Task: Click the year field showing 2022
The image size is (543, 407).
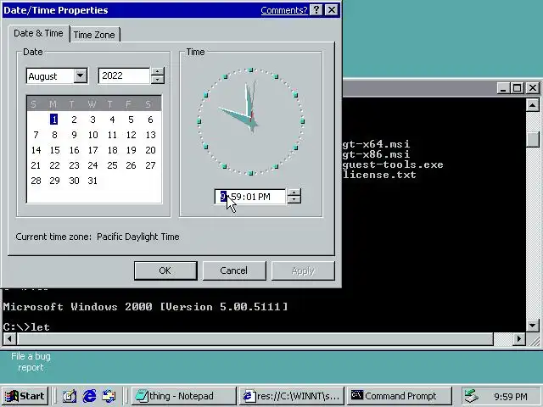Action: (x=124, y=75)
